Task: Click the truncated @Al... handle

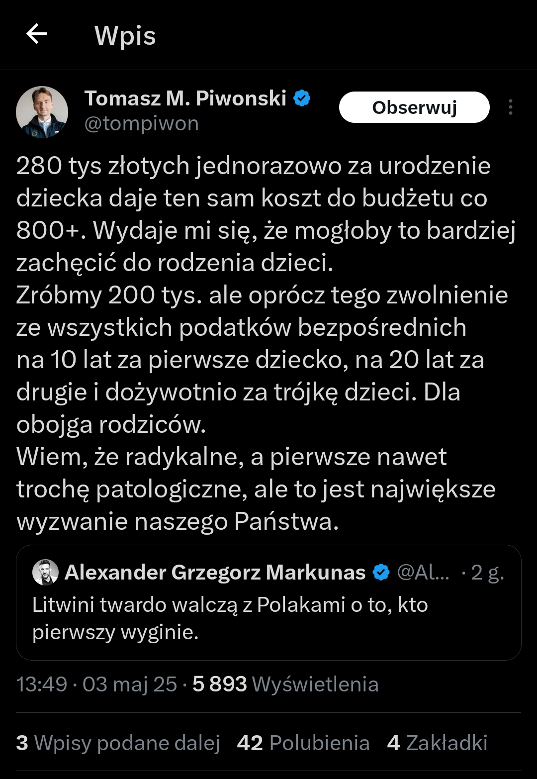Action: pos(423,573)
